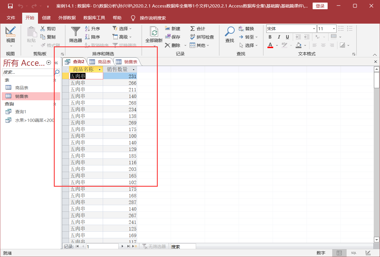Switch to 外部数据 ribbon tab

pyautogui.click(x=67, y=18)
